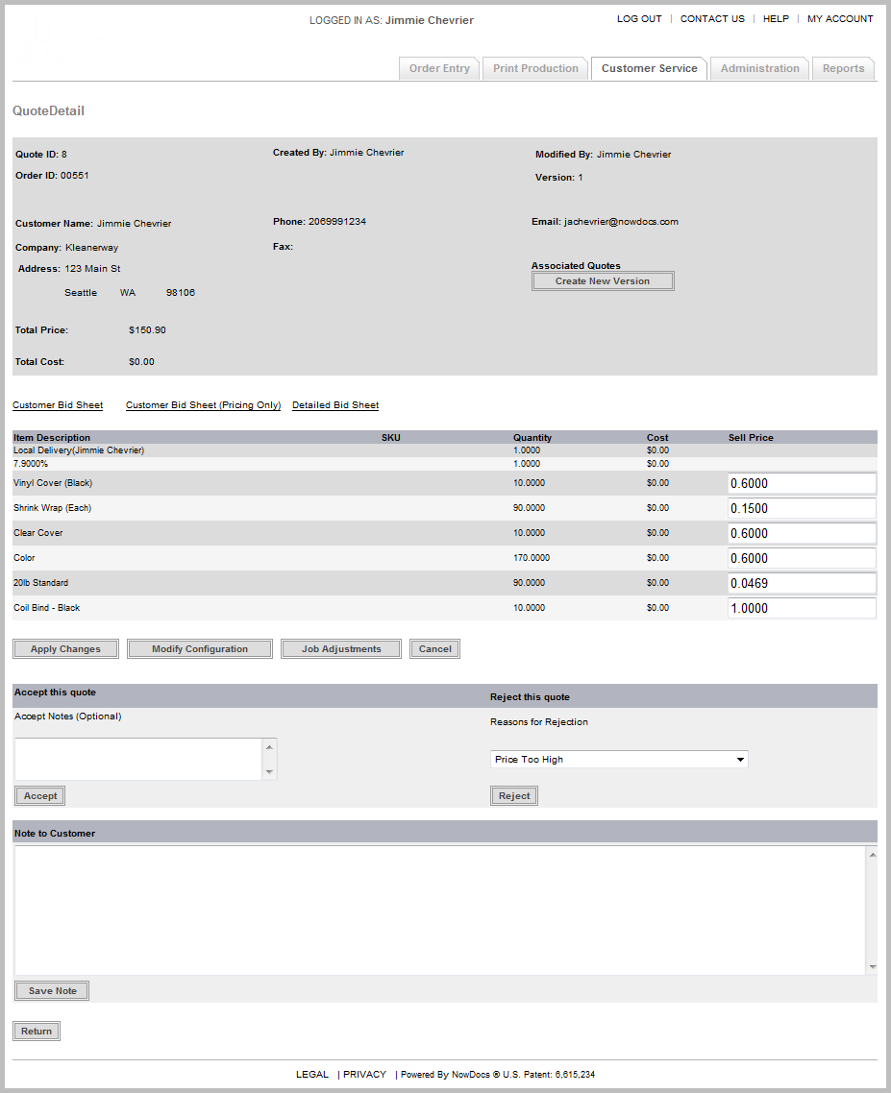Edit 20lb Standard sell price field

click(802, 583)
